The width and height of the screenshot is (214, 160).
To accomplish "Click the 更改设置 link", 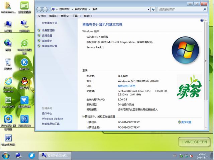I will (x=186, y=122).
